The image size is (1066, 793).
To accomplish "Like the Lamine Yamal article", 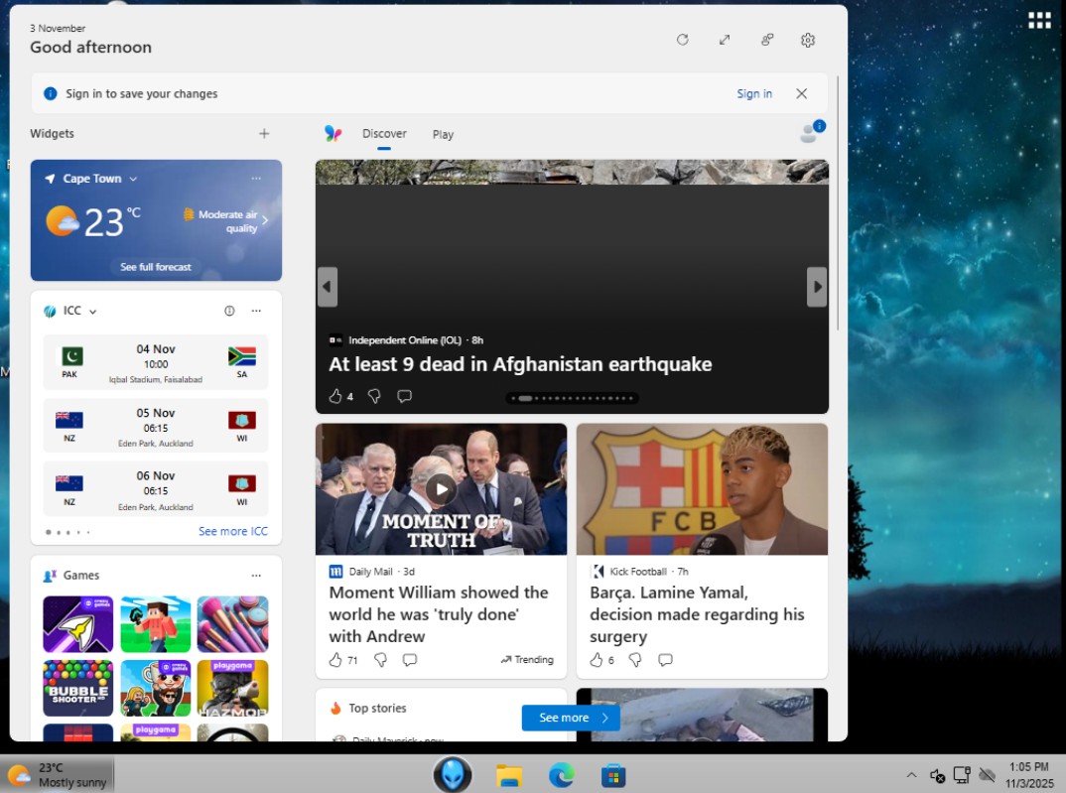I will 597,660.
